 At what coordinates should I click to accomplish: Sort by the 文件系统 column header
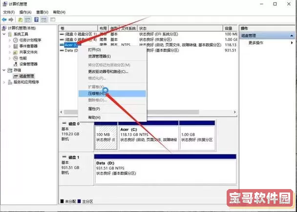pyautogui.click(x=128, y=28)
